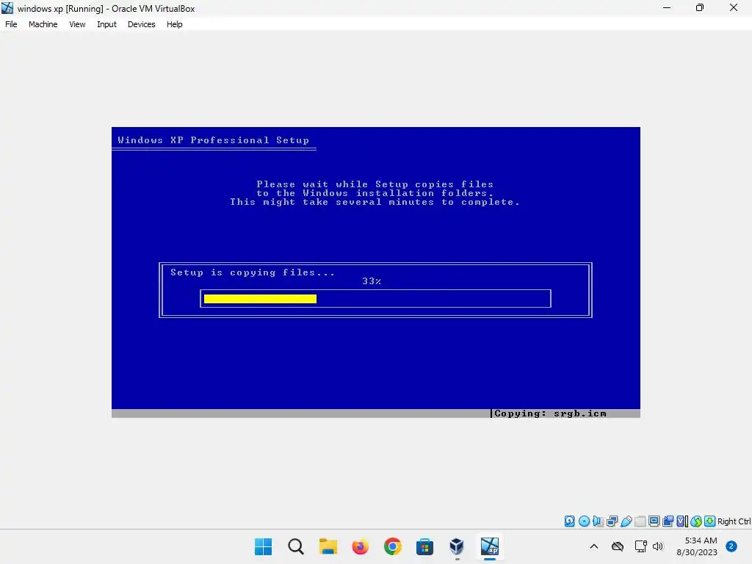Image resolution: width=752 pixels, height=564 pixels.
Task: Click the network adapters status icon
Action: click(612, 521)
